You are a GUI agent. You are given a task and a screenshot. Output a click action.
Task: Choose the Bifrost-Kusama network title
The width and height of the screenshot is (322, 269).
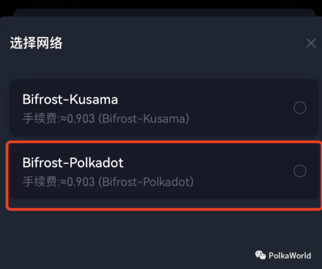pos(70,99)
